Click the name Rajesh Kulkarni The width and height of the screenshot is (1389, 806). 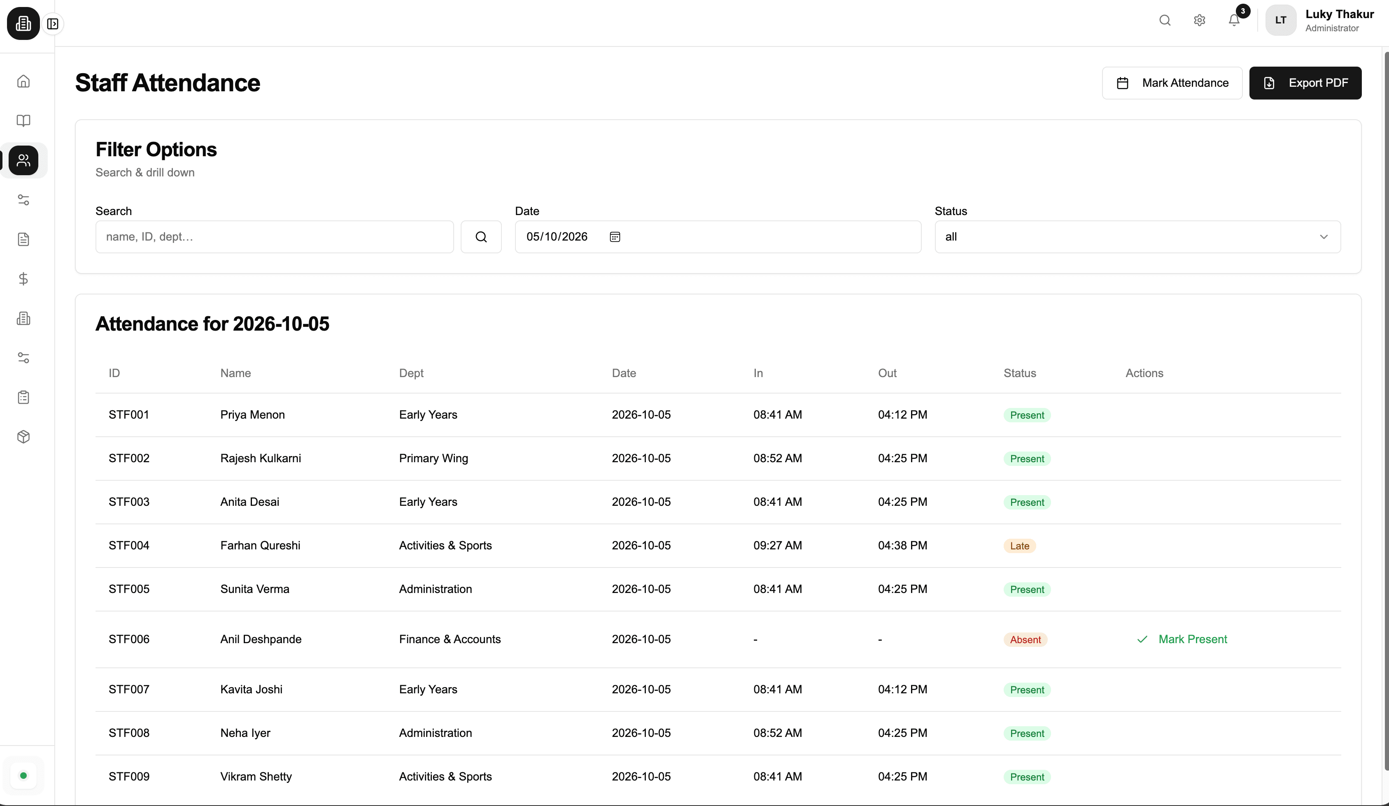(261, 458)
